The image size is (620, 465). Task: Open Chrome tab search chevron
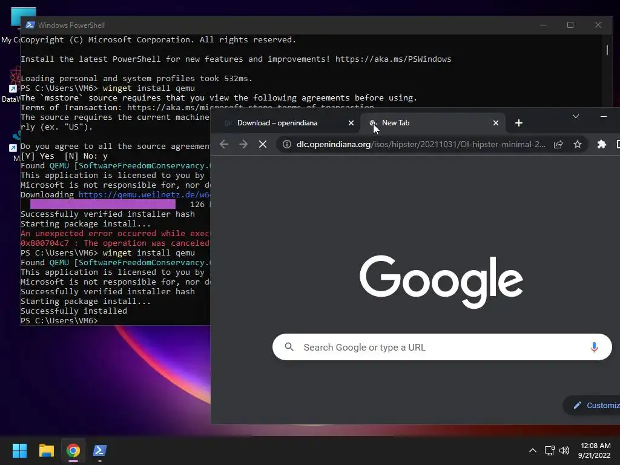pyautogui.click(x=576, y=116)
